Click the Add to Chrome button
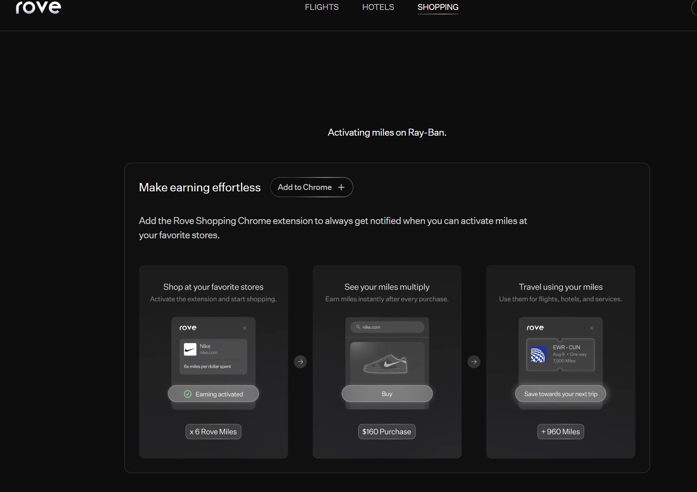Image resolution: width=697 pixels, height=492 pixels. (x=312, y=187)
